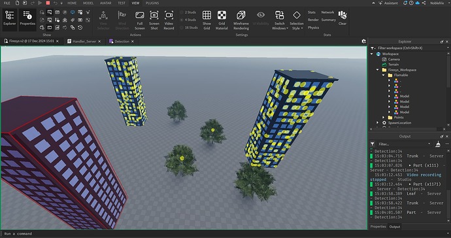Undock the Output panel

tap(442, 137)
